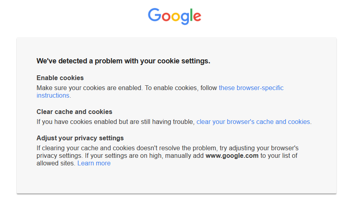Select the Clear cache and cookies heading
The width and height of the screenshot is (352, 216).
pos(74,112)
